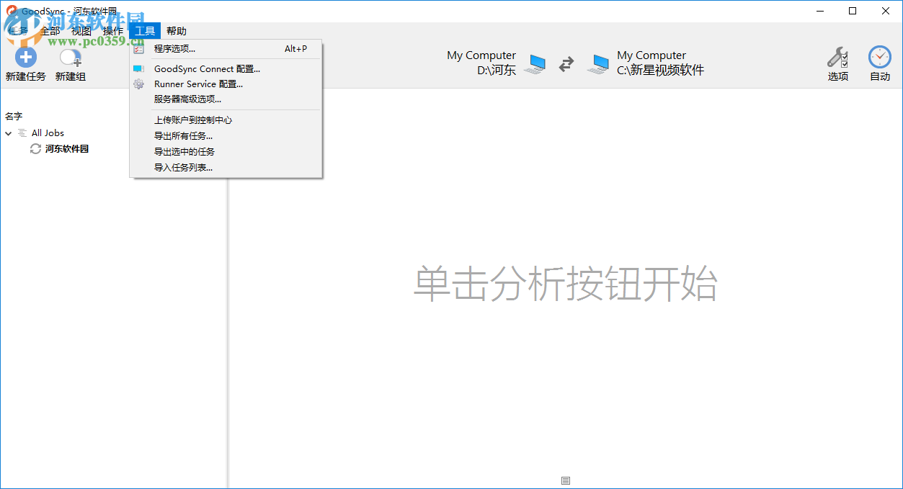
Task: Create a new group using the 新建组 icon
Action: click(x=69, y=58)
